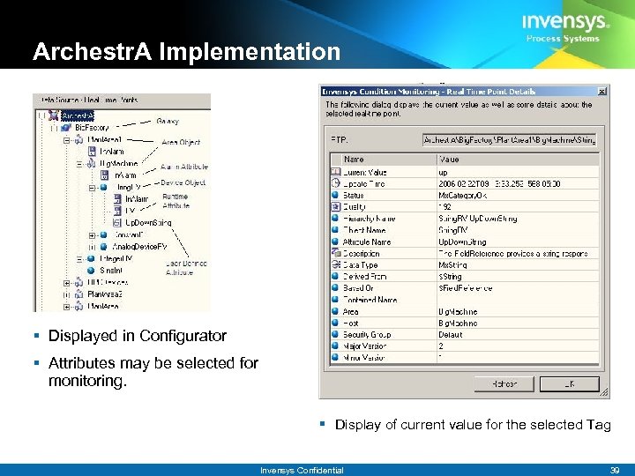The image size is (635, 476).
Task: Click the '$FieldReference' Based On value
Action: [x=466, y=288]
